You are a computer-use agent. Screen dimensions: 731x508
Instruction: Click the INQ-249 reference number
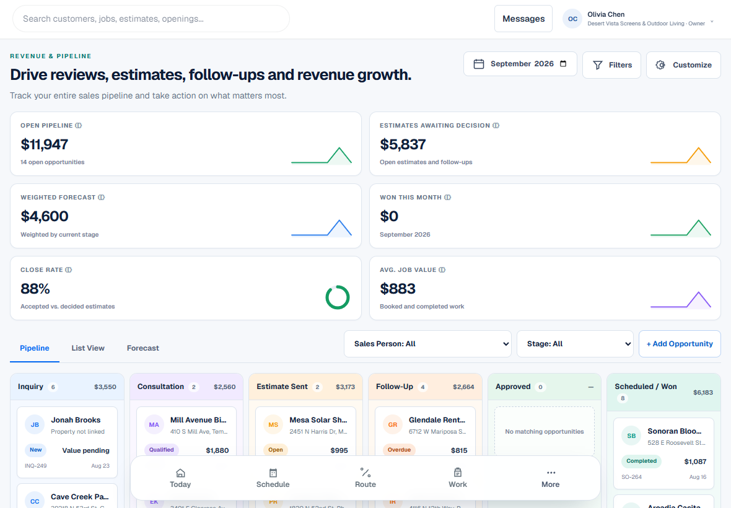35,466
